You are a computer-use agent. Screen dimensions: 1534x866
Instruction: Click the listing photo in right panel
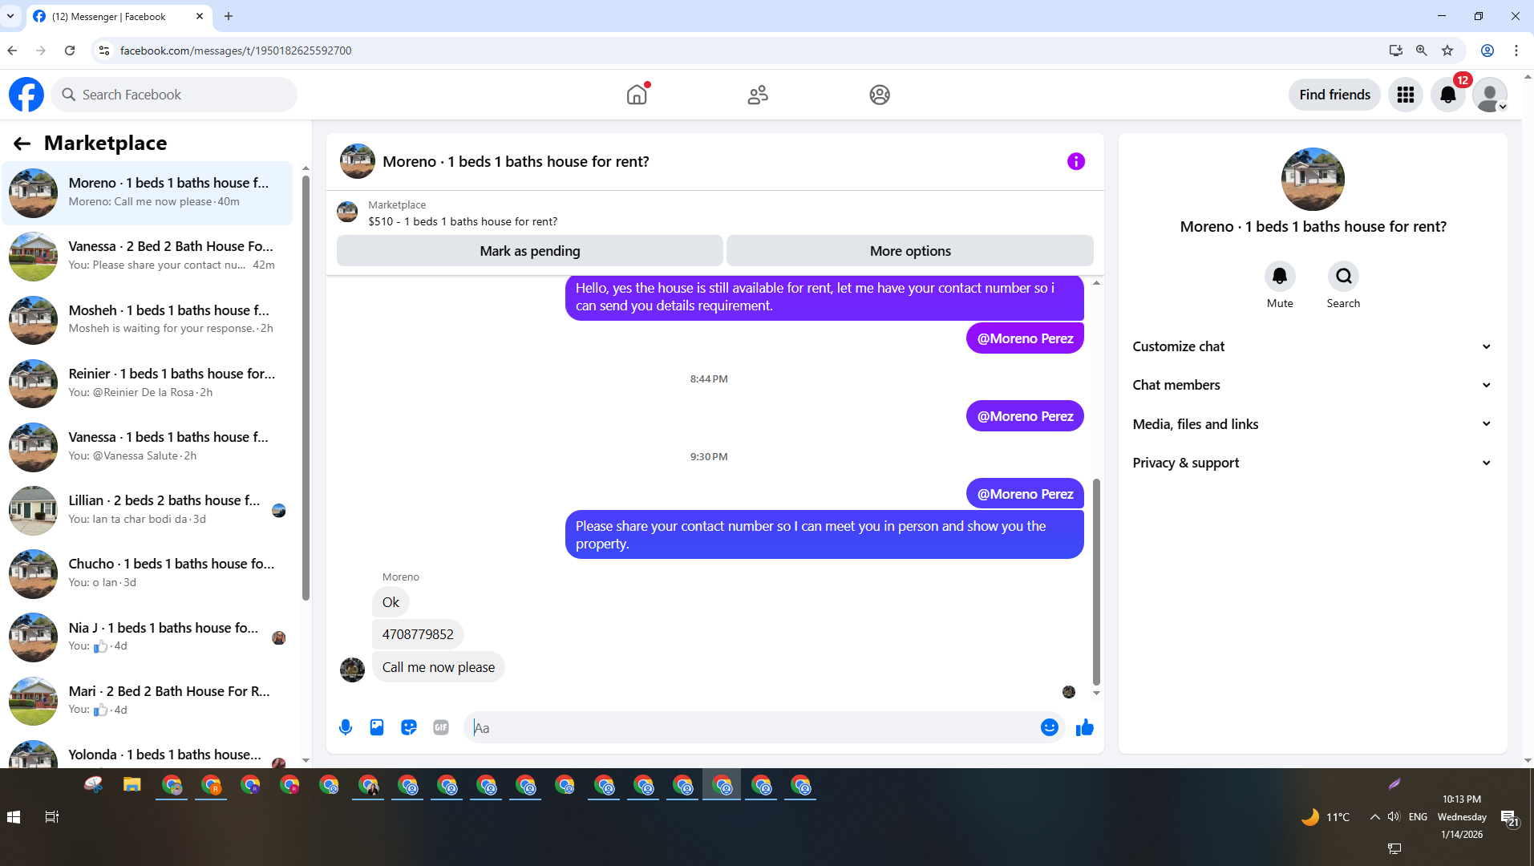click(1313, 180)
